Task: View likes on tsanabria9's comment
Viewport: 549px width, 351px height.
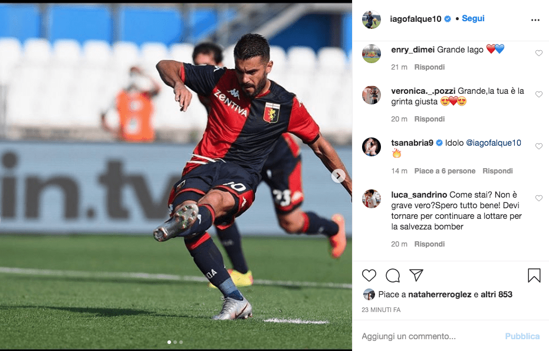Action: pos(445,171)
